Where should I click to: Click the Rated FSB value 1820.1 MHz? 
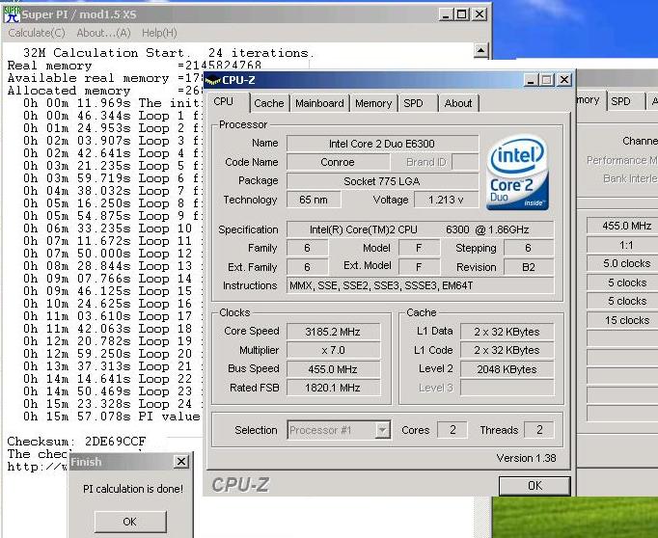point(333,388)
